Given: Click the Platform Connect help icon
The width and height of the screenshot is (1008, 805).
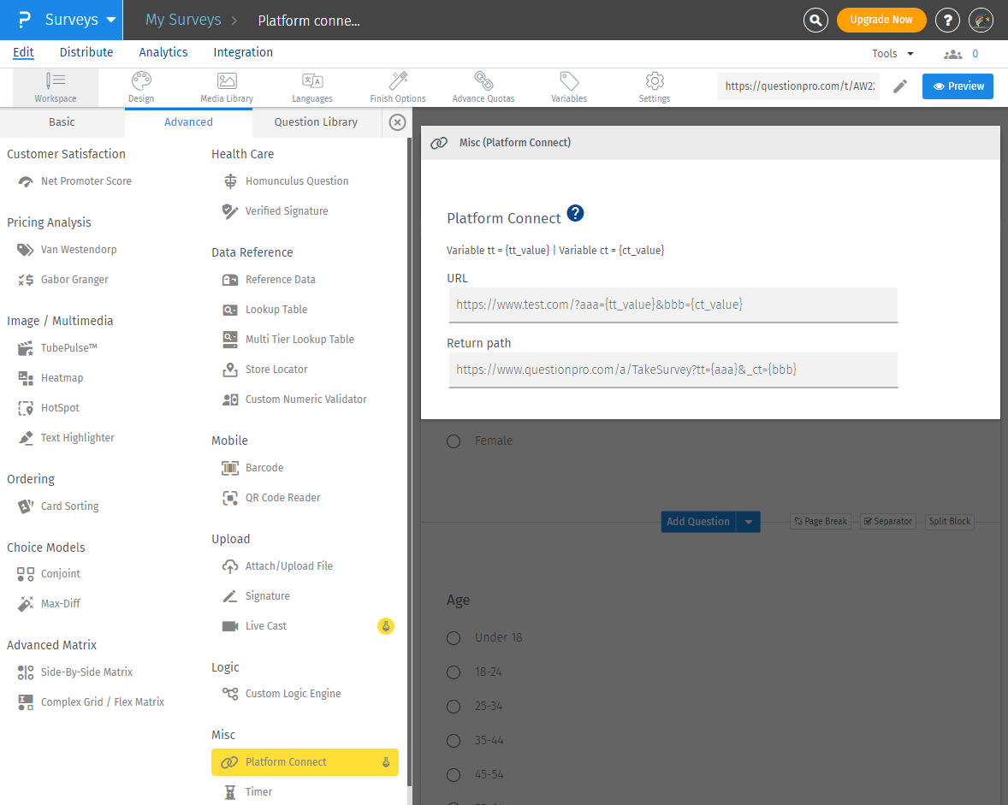Looking at the screenshot, I should tap(575, 214).
